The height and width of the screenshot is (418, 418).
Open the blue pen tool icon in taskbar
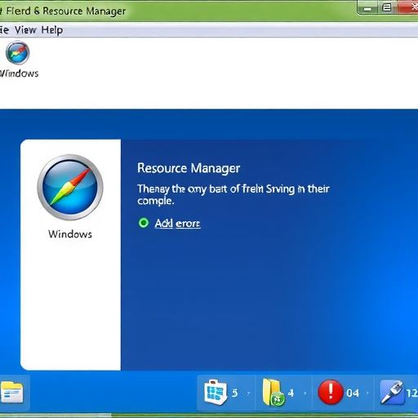pos(392,392)
